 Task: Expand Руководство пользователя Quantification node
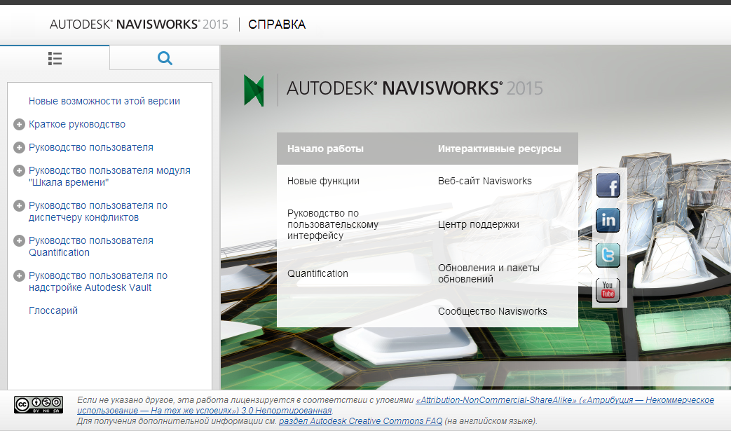(x=19, y=241)
